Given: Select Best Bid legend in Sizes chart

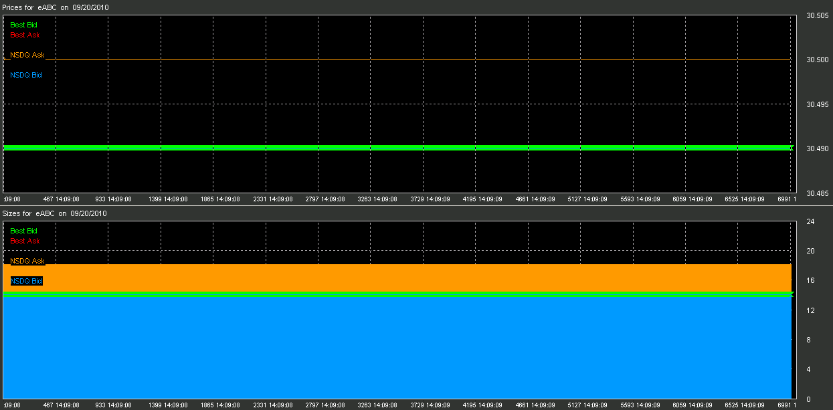Looking at the screenshot, I should (x=23, y=231).
